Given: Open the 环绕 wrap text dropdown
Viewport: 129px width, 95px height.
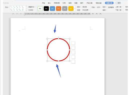Looking at the screenshot, I should 93,7.
